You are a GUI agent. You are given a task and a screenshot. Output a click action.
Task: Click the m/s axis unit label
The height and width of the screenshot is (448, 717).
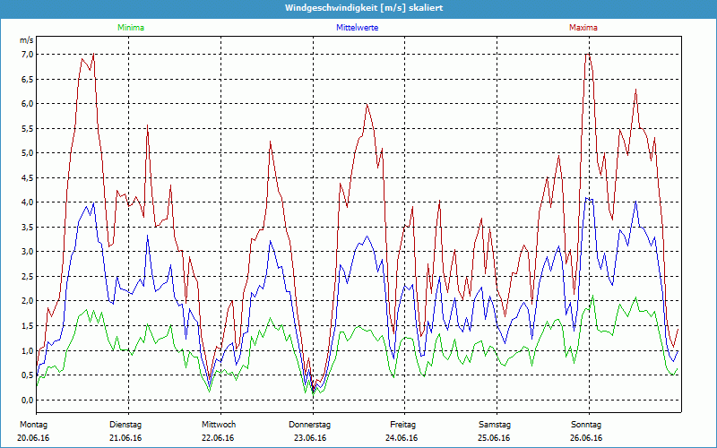click(x=27, y=40)
